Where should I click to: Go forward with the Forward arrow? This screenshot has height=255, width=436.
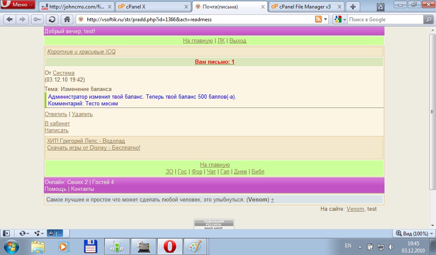22,20
